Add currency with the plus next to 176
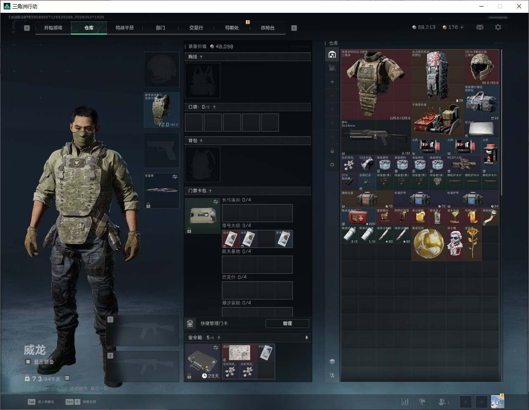529x410 pixels. coord(462,27)
